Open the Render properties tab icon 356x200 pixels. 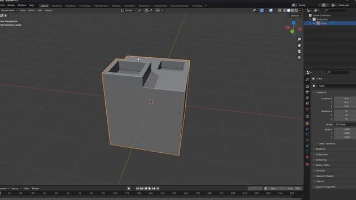(x=307, y=87)
